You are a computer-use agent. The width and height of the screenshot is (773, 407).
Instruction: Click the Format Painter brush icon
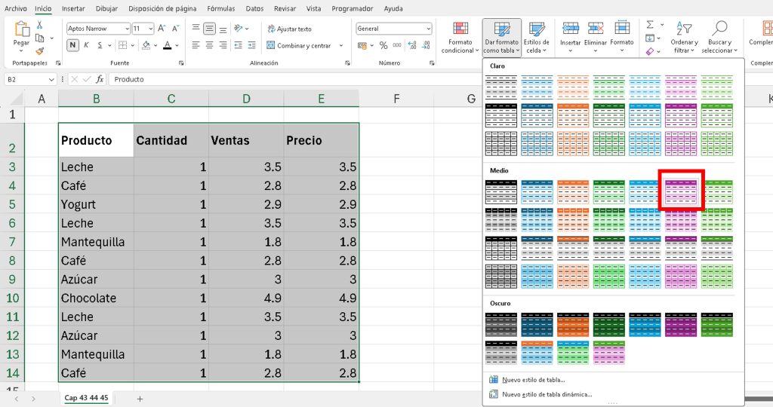[40, 50]
